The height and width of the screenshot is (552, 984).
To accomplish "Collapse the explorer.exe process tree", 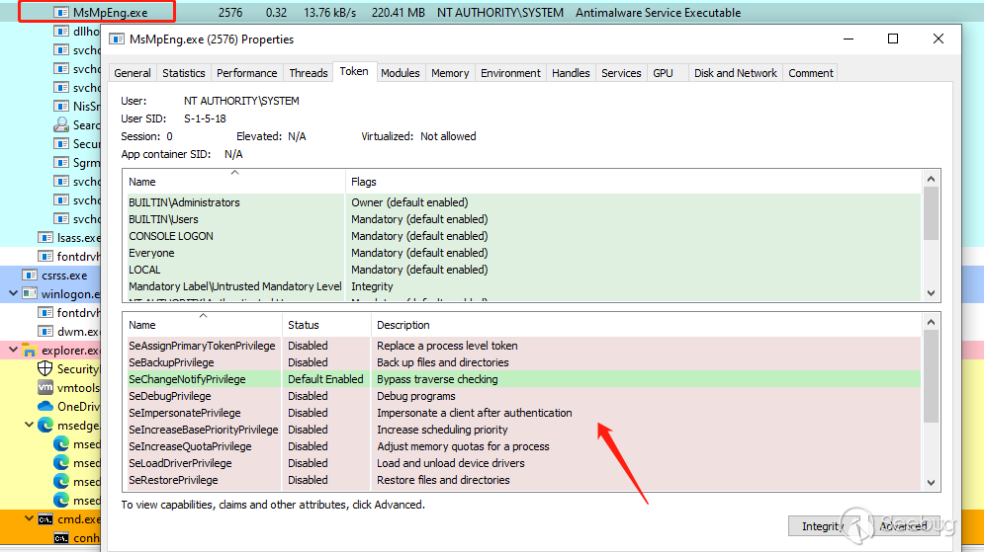I will point(13,351).
